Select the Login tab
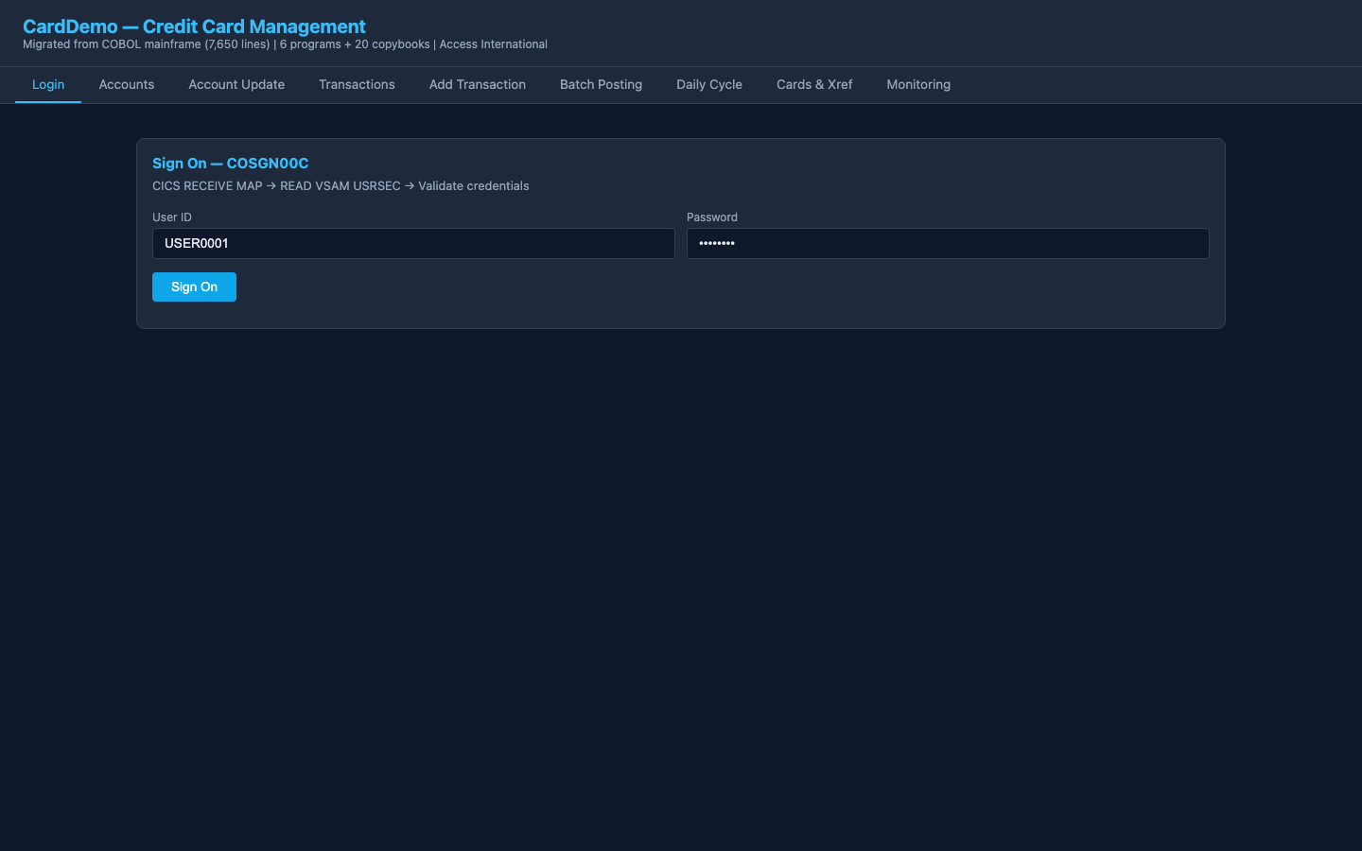The image size is (1362, 851). 48,84
